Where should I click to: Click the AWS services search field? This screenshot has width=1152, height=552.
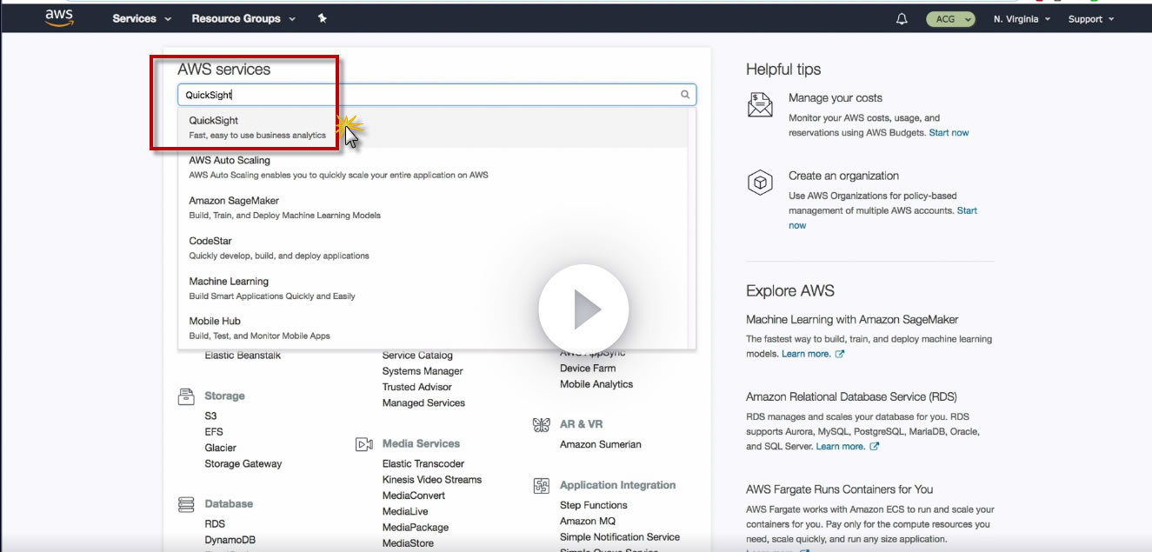(437, 95)
